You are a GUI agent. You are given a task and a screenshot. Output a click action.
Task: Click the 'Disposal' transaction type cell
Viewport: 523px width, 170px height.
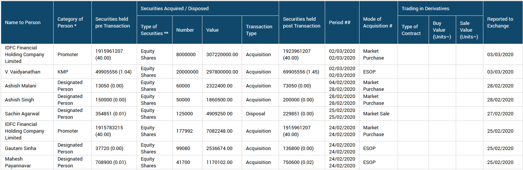[256, 114]
